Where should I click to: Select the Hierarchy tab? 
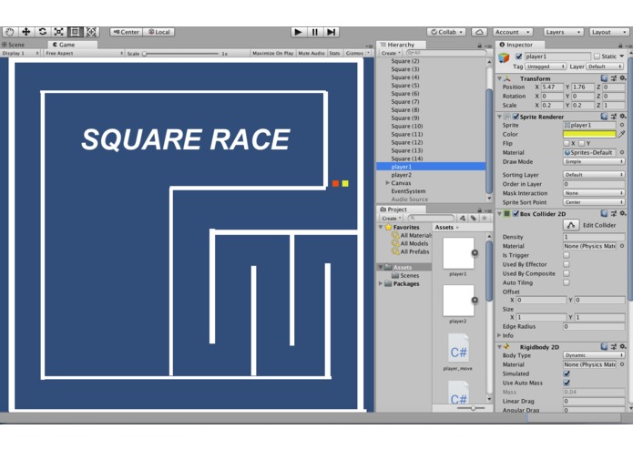pos(401,45)
